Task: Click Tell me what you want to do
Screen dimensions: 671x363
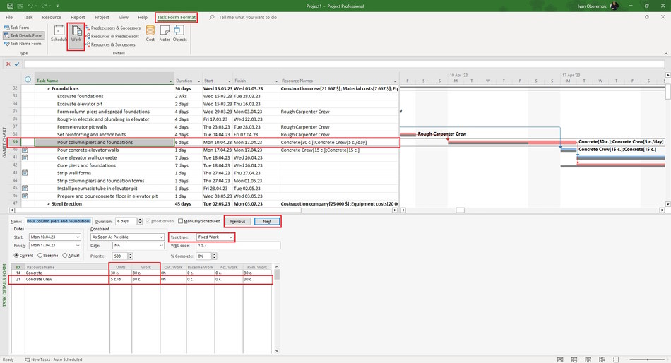Action: click(248, 18)
